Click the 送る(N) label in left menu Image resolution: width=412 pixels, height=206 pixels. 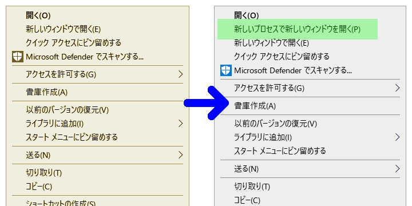[38, 155]
